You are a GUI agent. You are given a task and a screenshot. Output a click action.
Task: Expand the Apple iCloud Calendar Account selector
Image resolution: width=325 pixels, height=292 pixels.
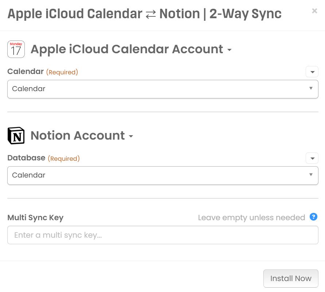[230, 50]
